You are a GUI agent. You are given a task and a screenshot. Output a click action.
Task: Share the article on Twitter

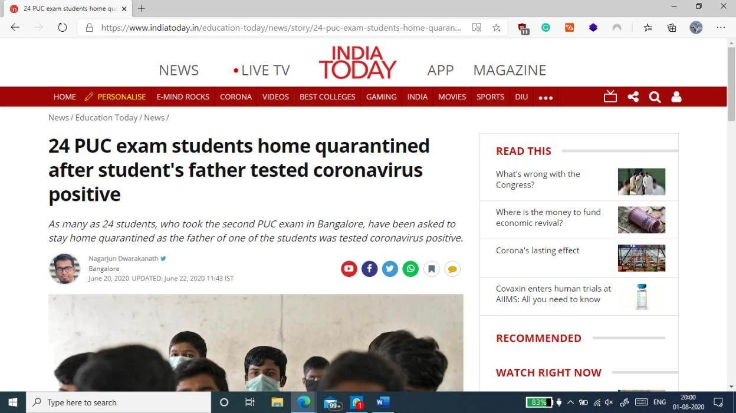[390, 269]
